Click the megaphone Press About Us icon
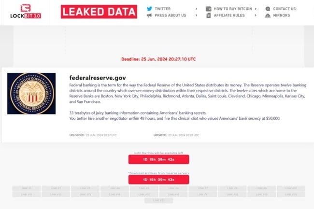The width and height of the screenshot is (314, 209). 149,15
